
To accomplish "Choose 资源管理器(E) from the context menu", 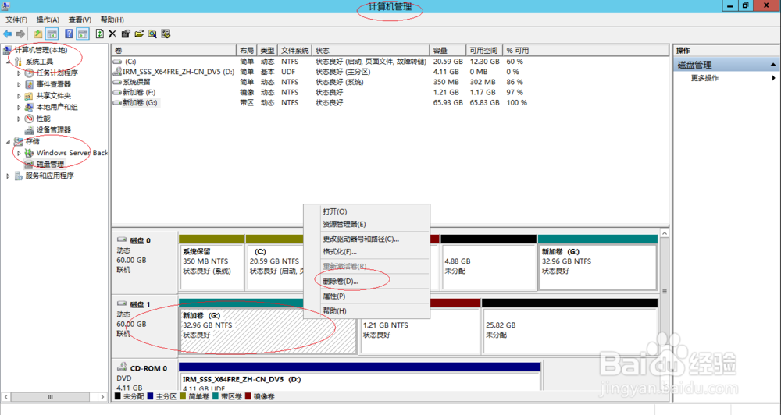I will pos(366,224).
